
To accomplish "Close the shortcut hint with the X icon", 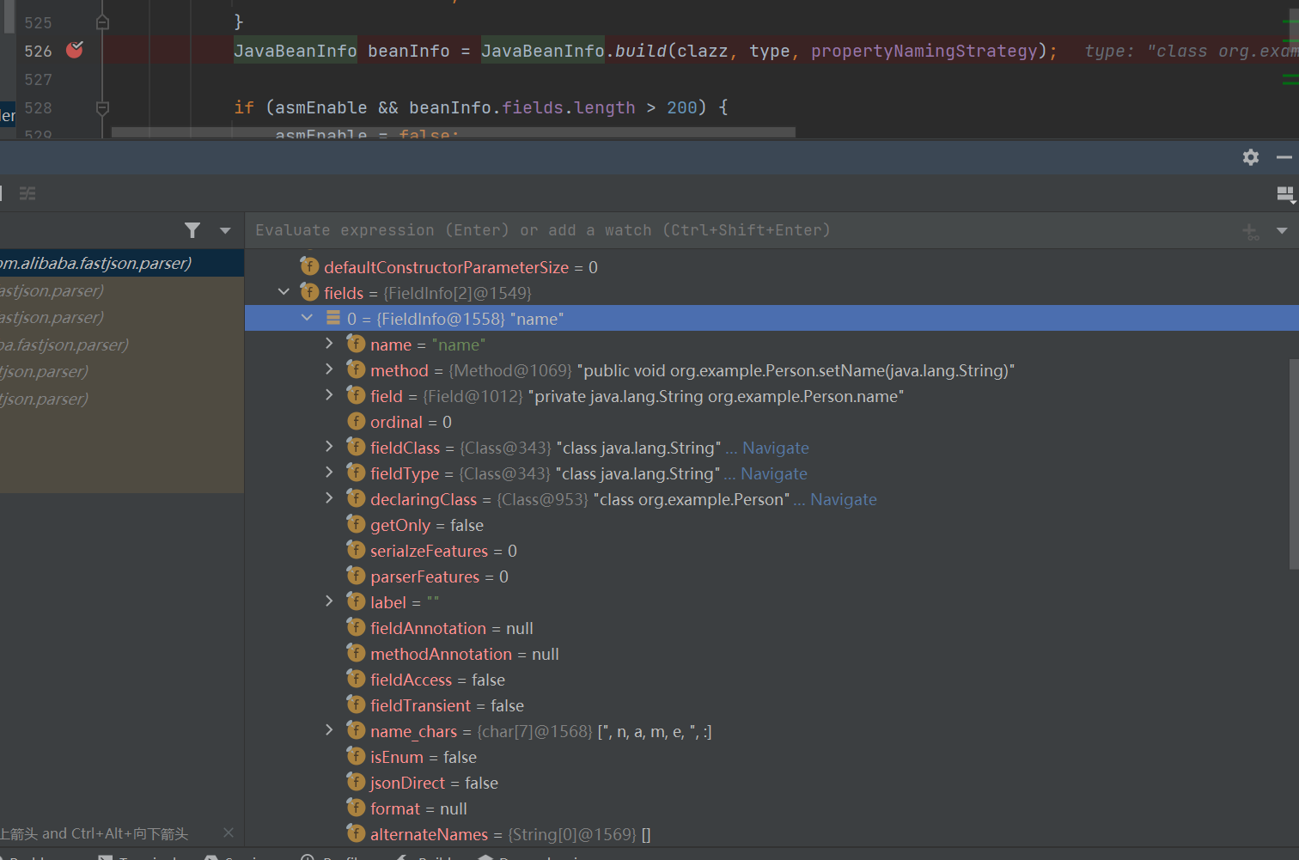I will 228,833.
